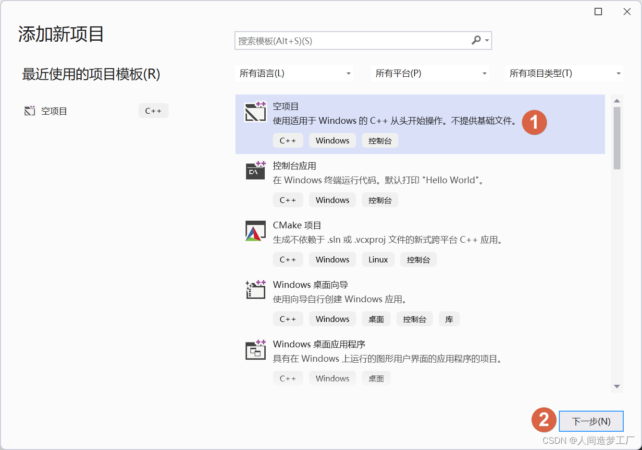Click the magnifier search icon
The width and height of the screenshot is (642, 450).
pyautogui.click(x=475, y=41)
